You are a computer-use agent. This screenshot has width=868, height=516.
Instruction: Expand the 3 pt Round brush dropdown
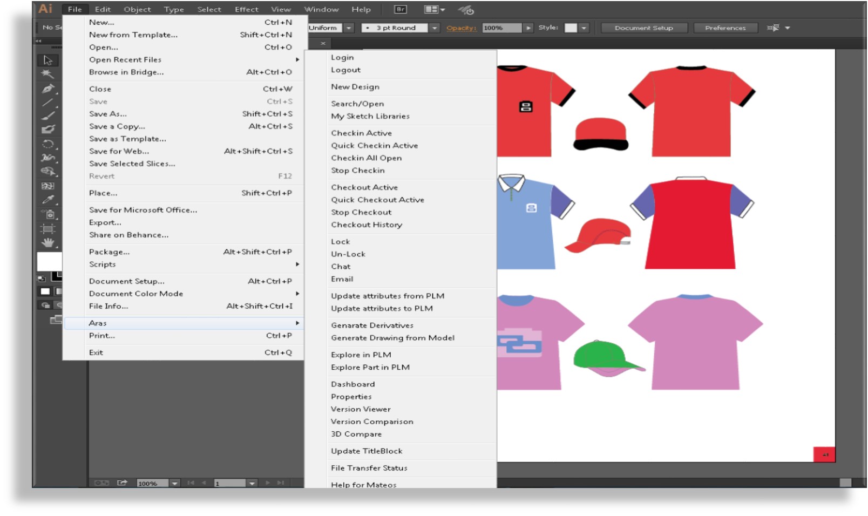click(435, 28)
